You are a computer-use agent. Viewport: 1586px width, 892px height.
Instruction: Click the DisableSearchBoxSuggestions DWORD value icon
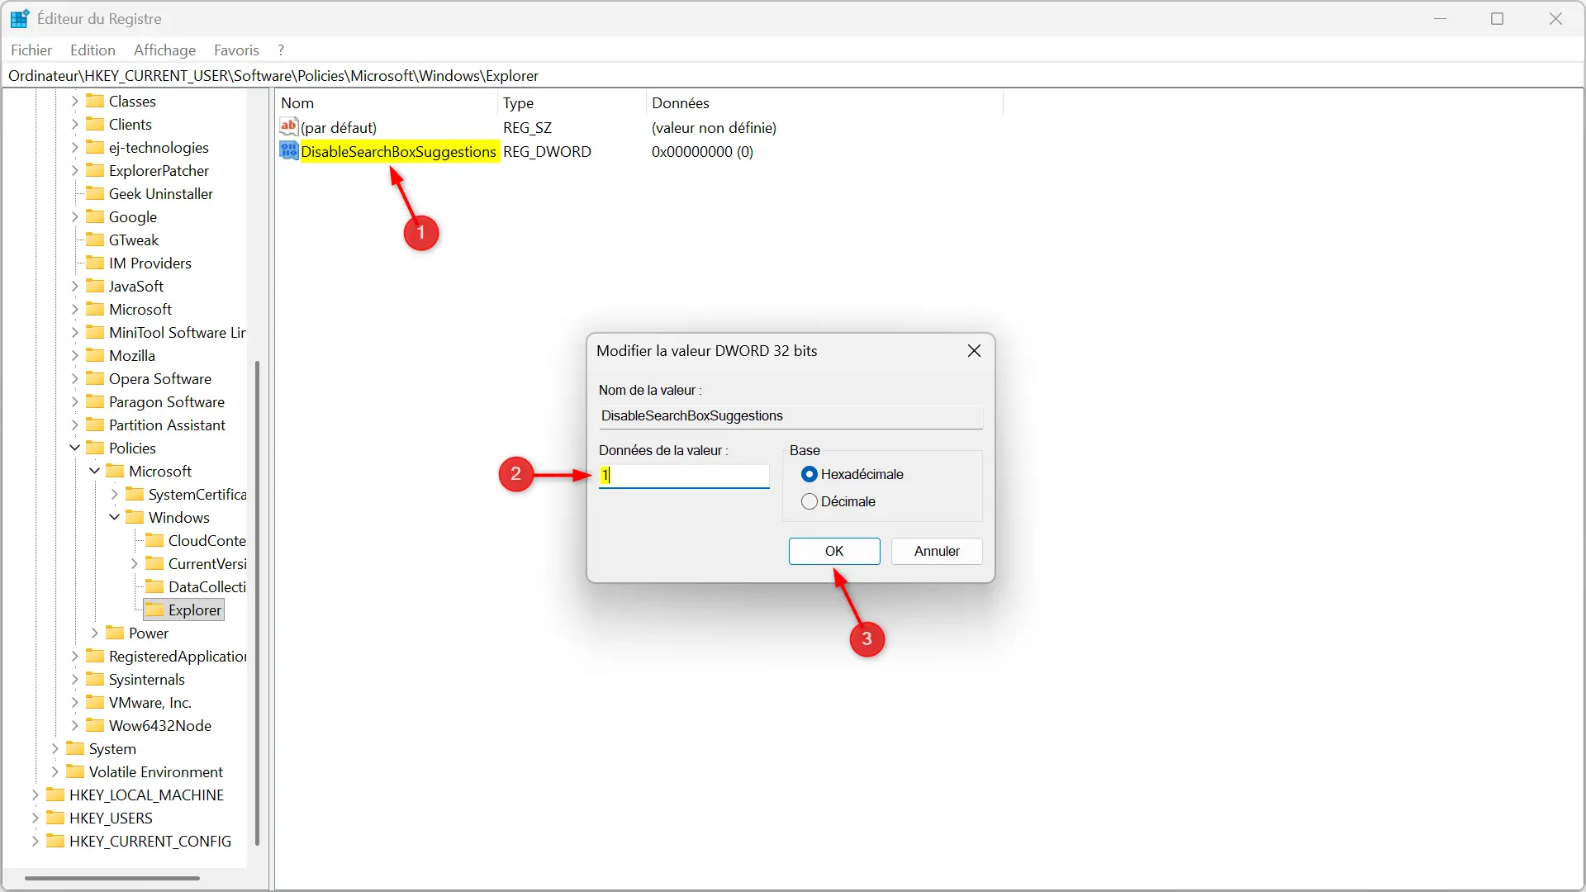point(288,151)
